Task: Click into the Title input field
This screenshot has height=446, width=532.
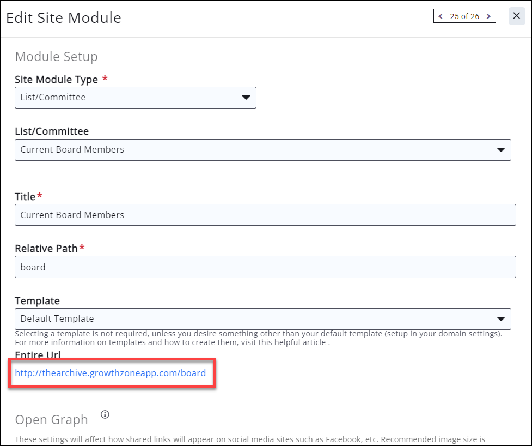Action: [x=265, y=215]
